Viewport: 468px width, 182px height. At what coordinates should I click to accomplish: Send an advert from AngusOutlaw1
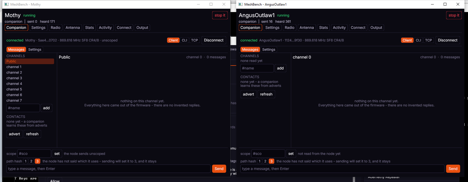pos(249,94)
